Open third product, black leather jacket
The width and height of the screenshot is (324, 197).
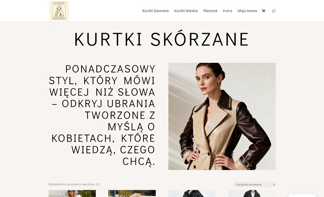pyautogui.click(x=192, y=194)
